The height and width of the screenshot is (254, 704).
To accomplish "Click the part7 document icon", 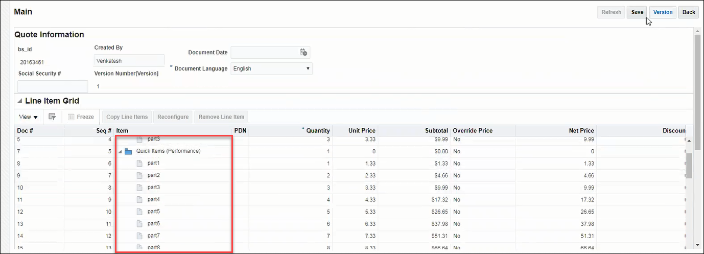I will [x=139, y=236].
